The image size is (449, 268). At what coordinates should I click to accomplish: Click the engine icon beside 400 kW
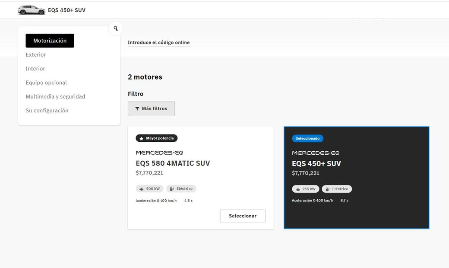point(141,189)
